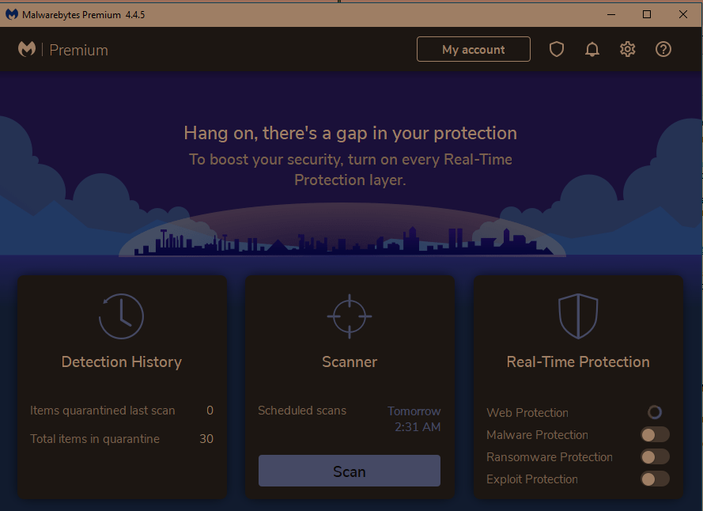The height and width of the screenshot is (511, 703).
Task: Click the help question mark icon
Action: pos(663,49)
